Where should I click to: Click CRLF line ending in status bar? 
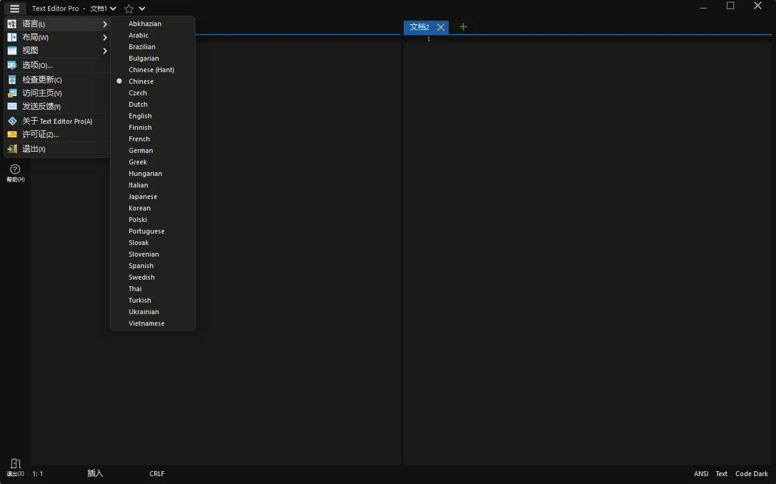(x=157, y=474)
